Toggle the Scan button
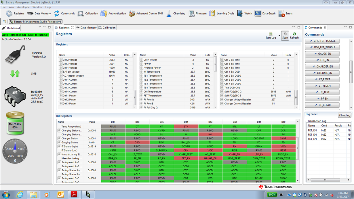This screenshot has height=199, width=354. tap(285, 35)
